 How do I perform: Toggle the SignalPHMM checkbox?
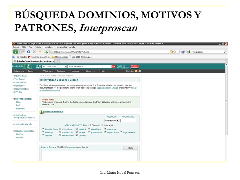pos(121,132)
